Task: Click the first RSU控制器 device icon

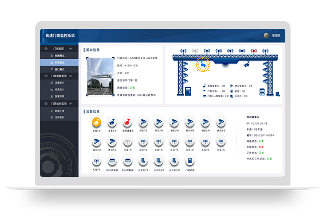Action: 112,160
